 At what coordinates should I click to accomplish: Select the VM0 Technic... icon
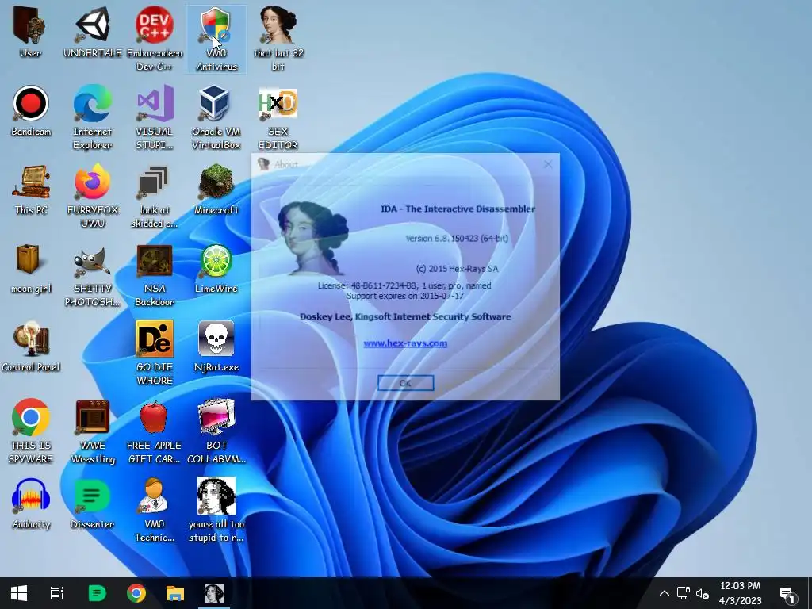point(155,510)
